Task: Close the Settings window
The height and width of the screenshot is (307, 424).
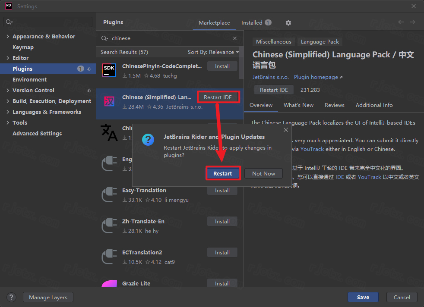Action: pyautogui.click(x=414, y=6)
